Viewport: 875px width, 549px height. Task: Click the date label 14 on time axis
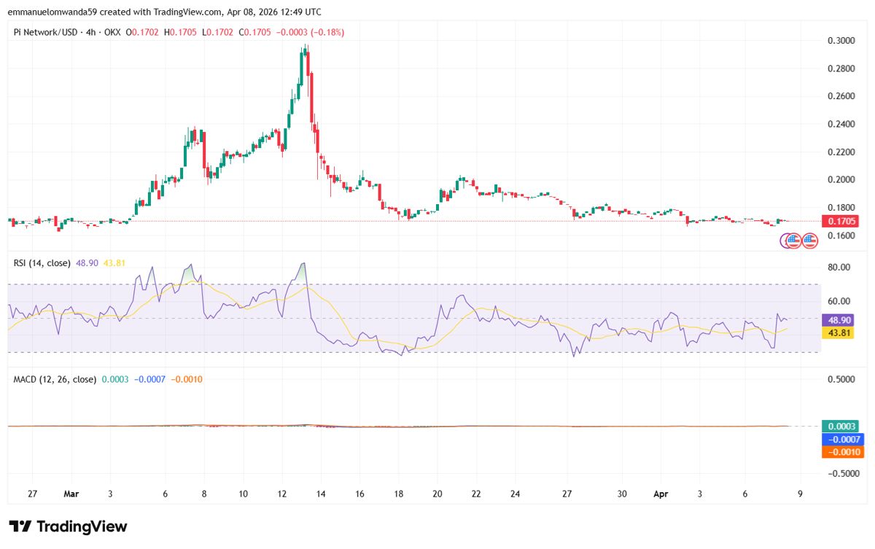coord(321,494)
